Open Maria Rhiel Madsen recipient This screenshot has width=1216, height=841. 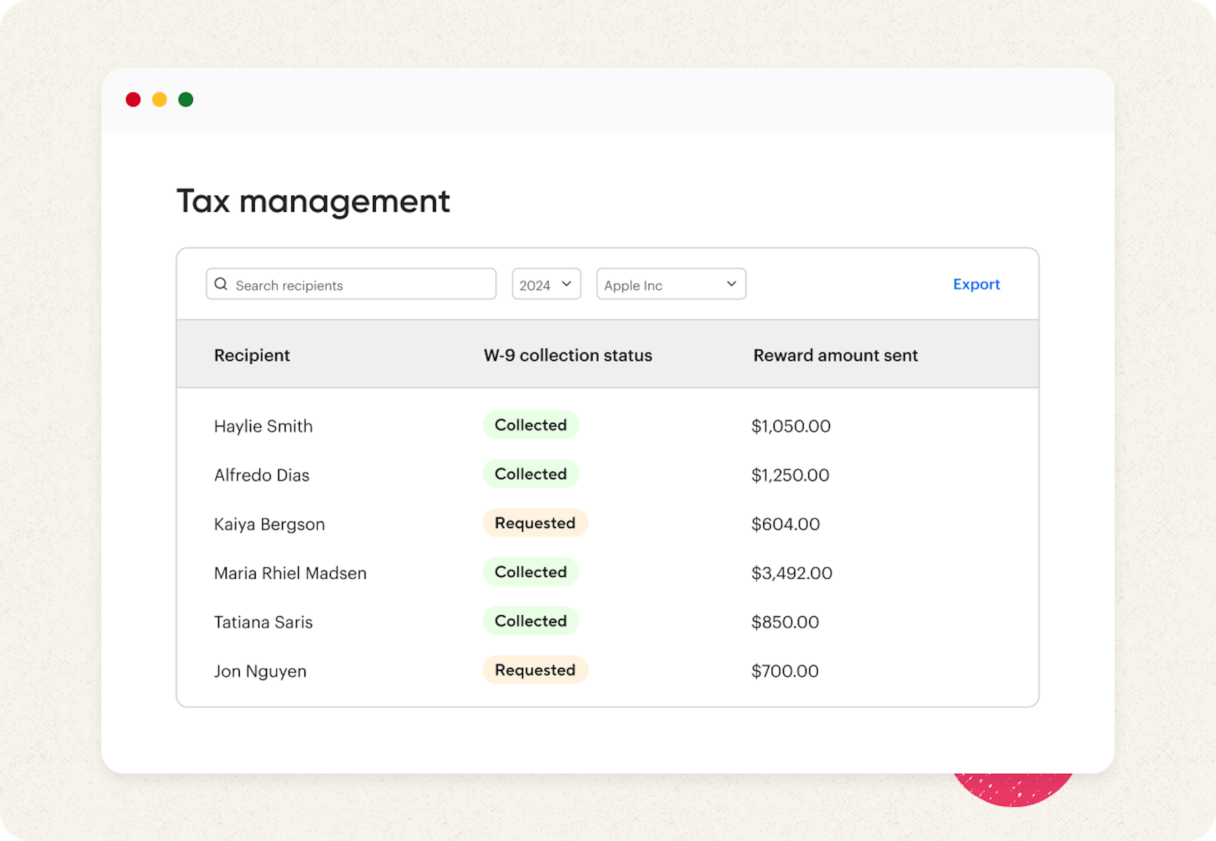tap(290, 573)
